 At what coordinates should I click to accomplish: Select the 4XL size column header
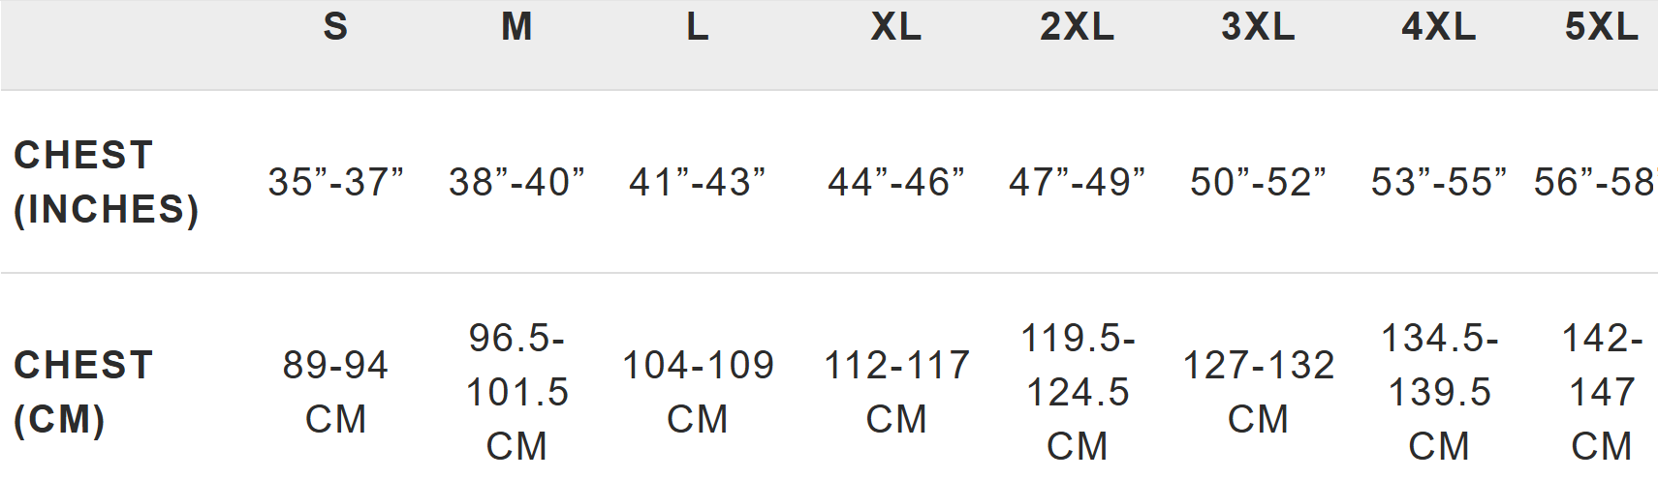(1439, 27)
